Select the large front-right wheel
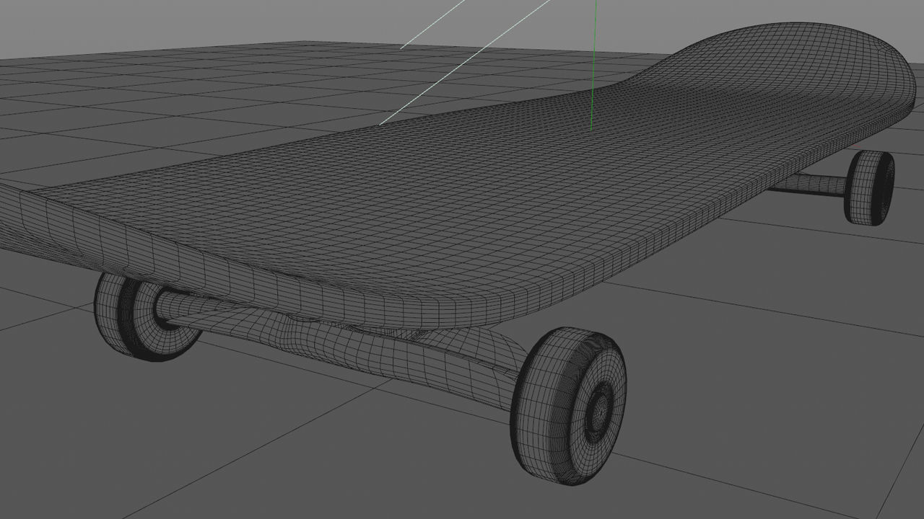The width and height of the screenshot is (924, 519). click(567, 406)
